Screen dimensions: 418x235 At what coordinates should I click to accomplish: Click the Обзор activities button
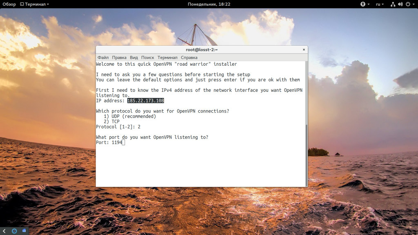coord(9,4)
